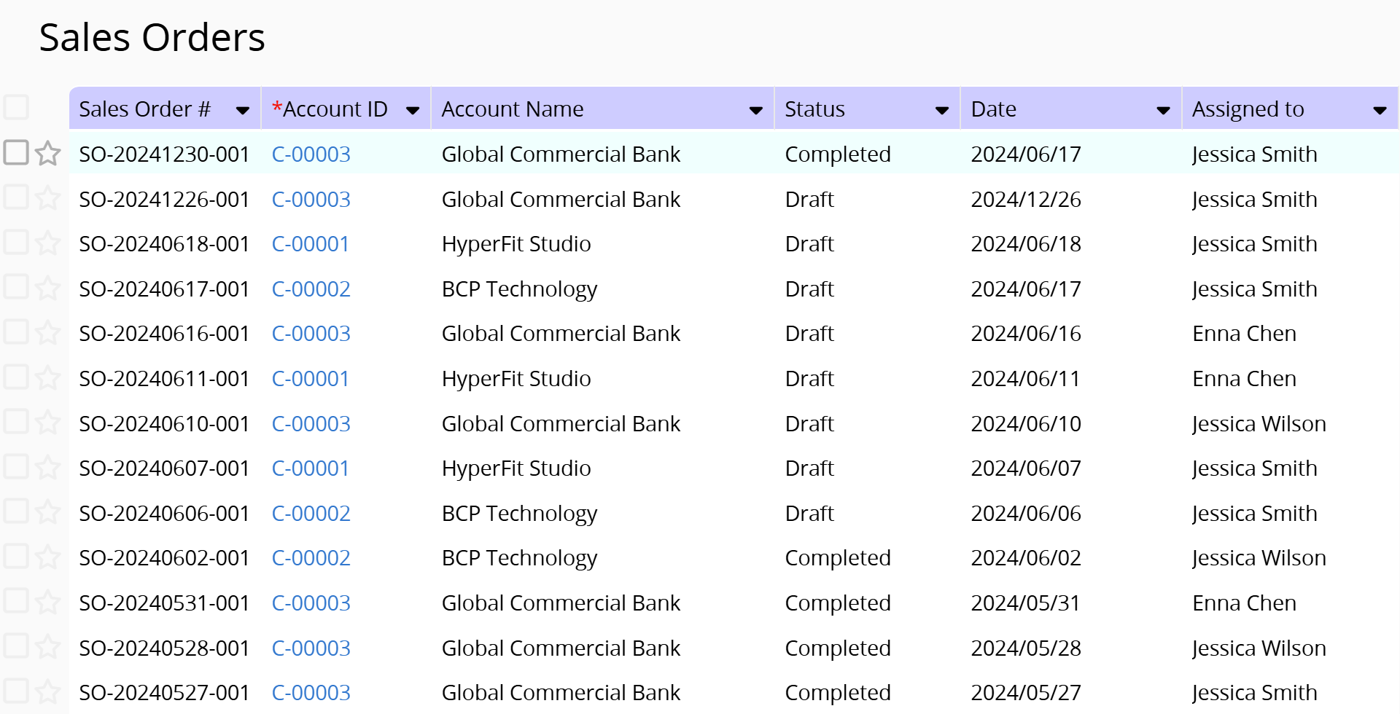The width and height of the screenshot is (1400, 714).
Task: Open the Sales Order # column dropdown arrow
Action: coord(243,111)
